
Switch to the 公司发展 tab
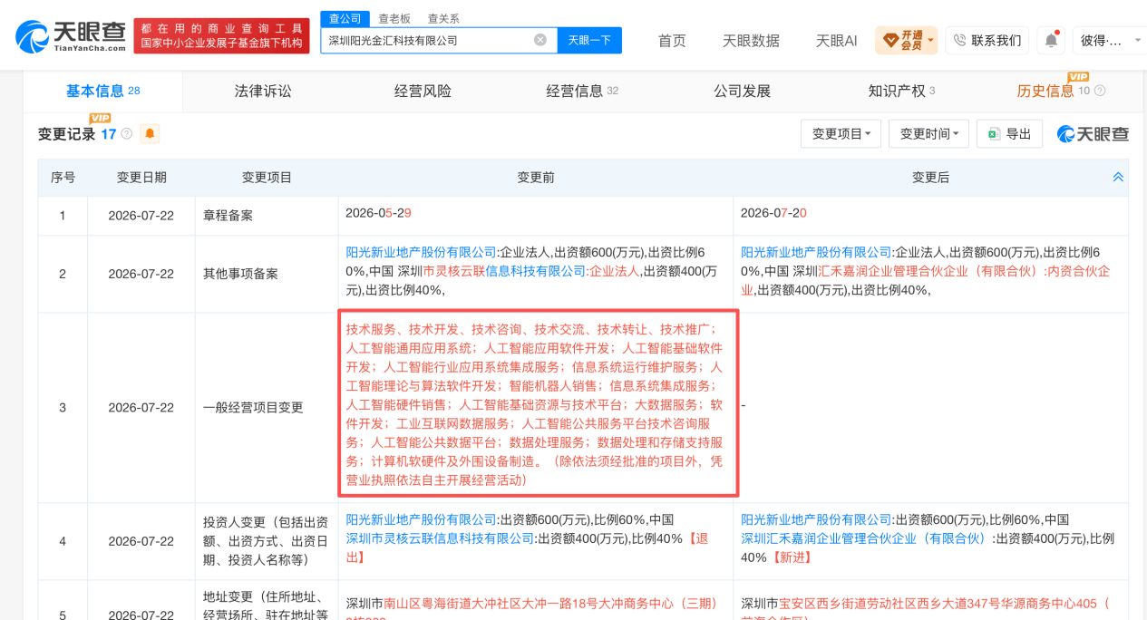[x=742, y=91]
